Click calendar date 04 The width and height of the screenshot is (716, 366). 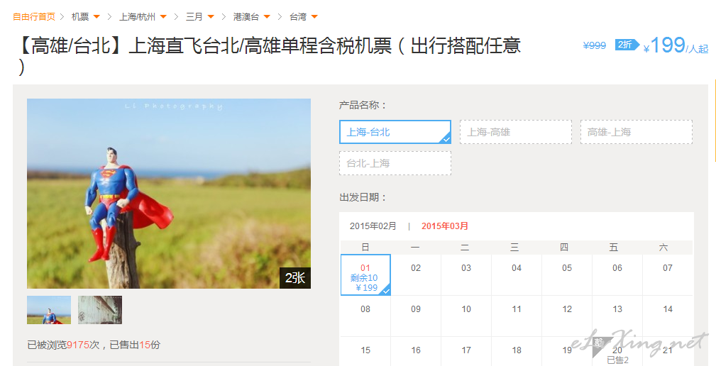point(517,274)
